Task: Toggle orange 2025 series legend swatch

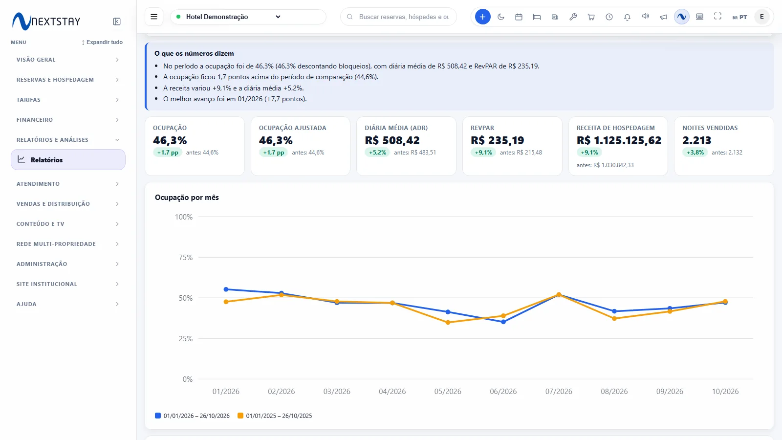Action: point(240,416)
